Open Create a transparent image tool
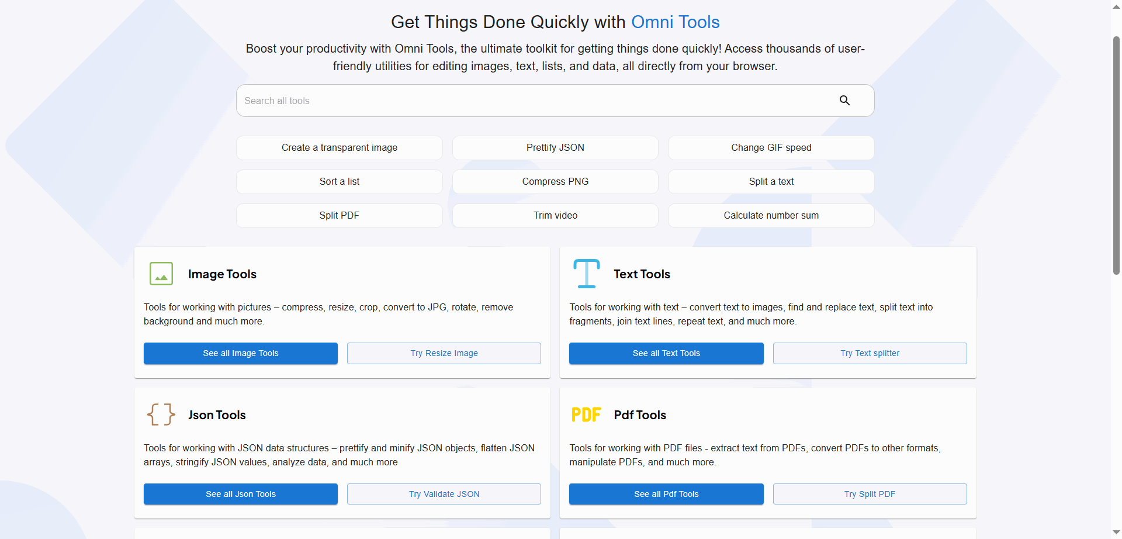The width and height of the screenshot is (1122, 539). point(339,148)
